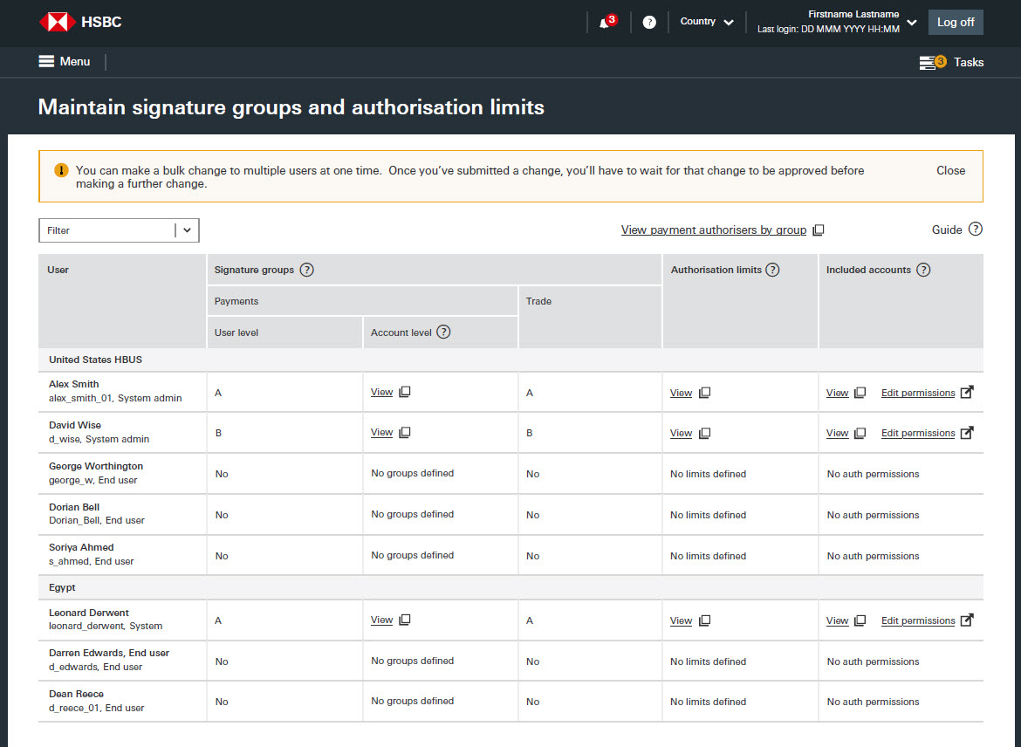Open the Filter dropdown
The height and width of the screenshot is (747, 1021).
point(119,230)
